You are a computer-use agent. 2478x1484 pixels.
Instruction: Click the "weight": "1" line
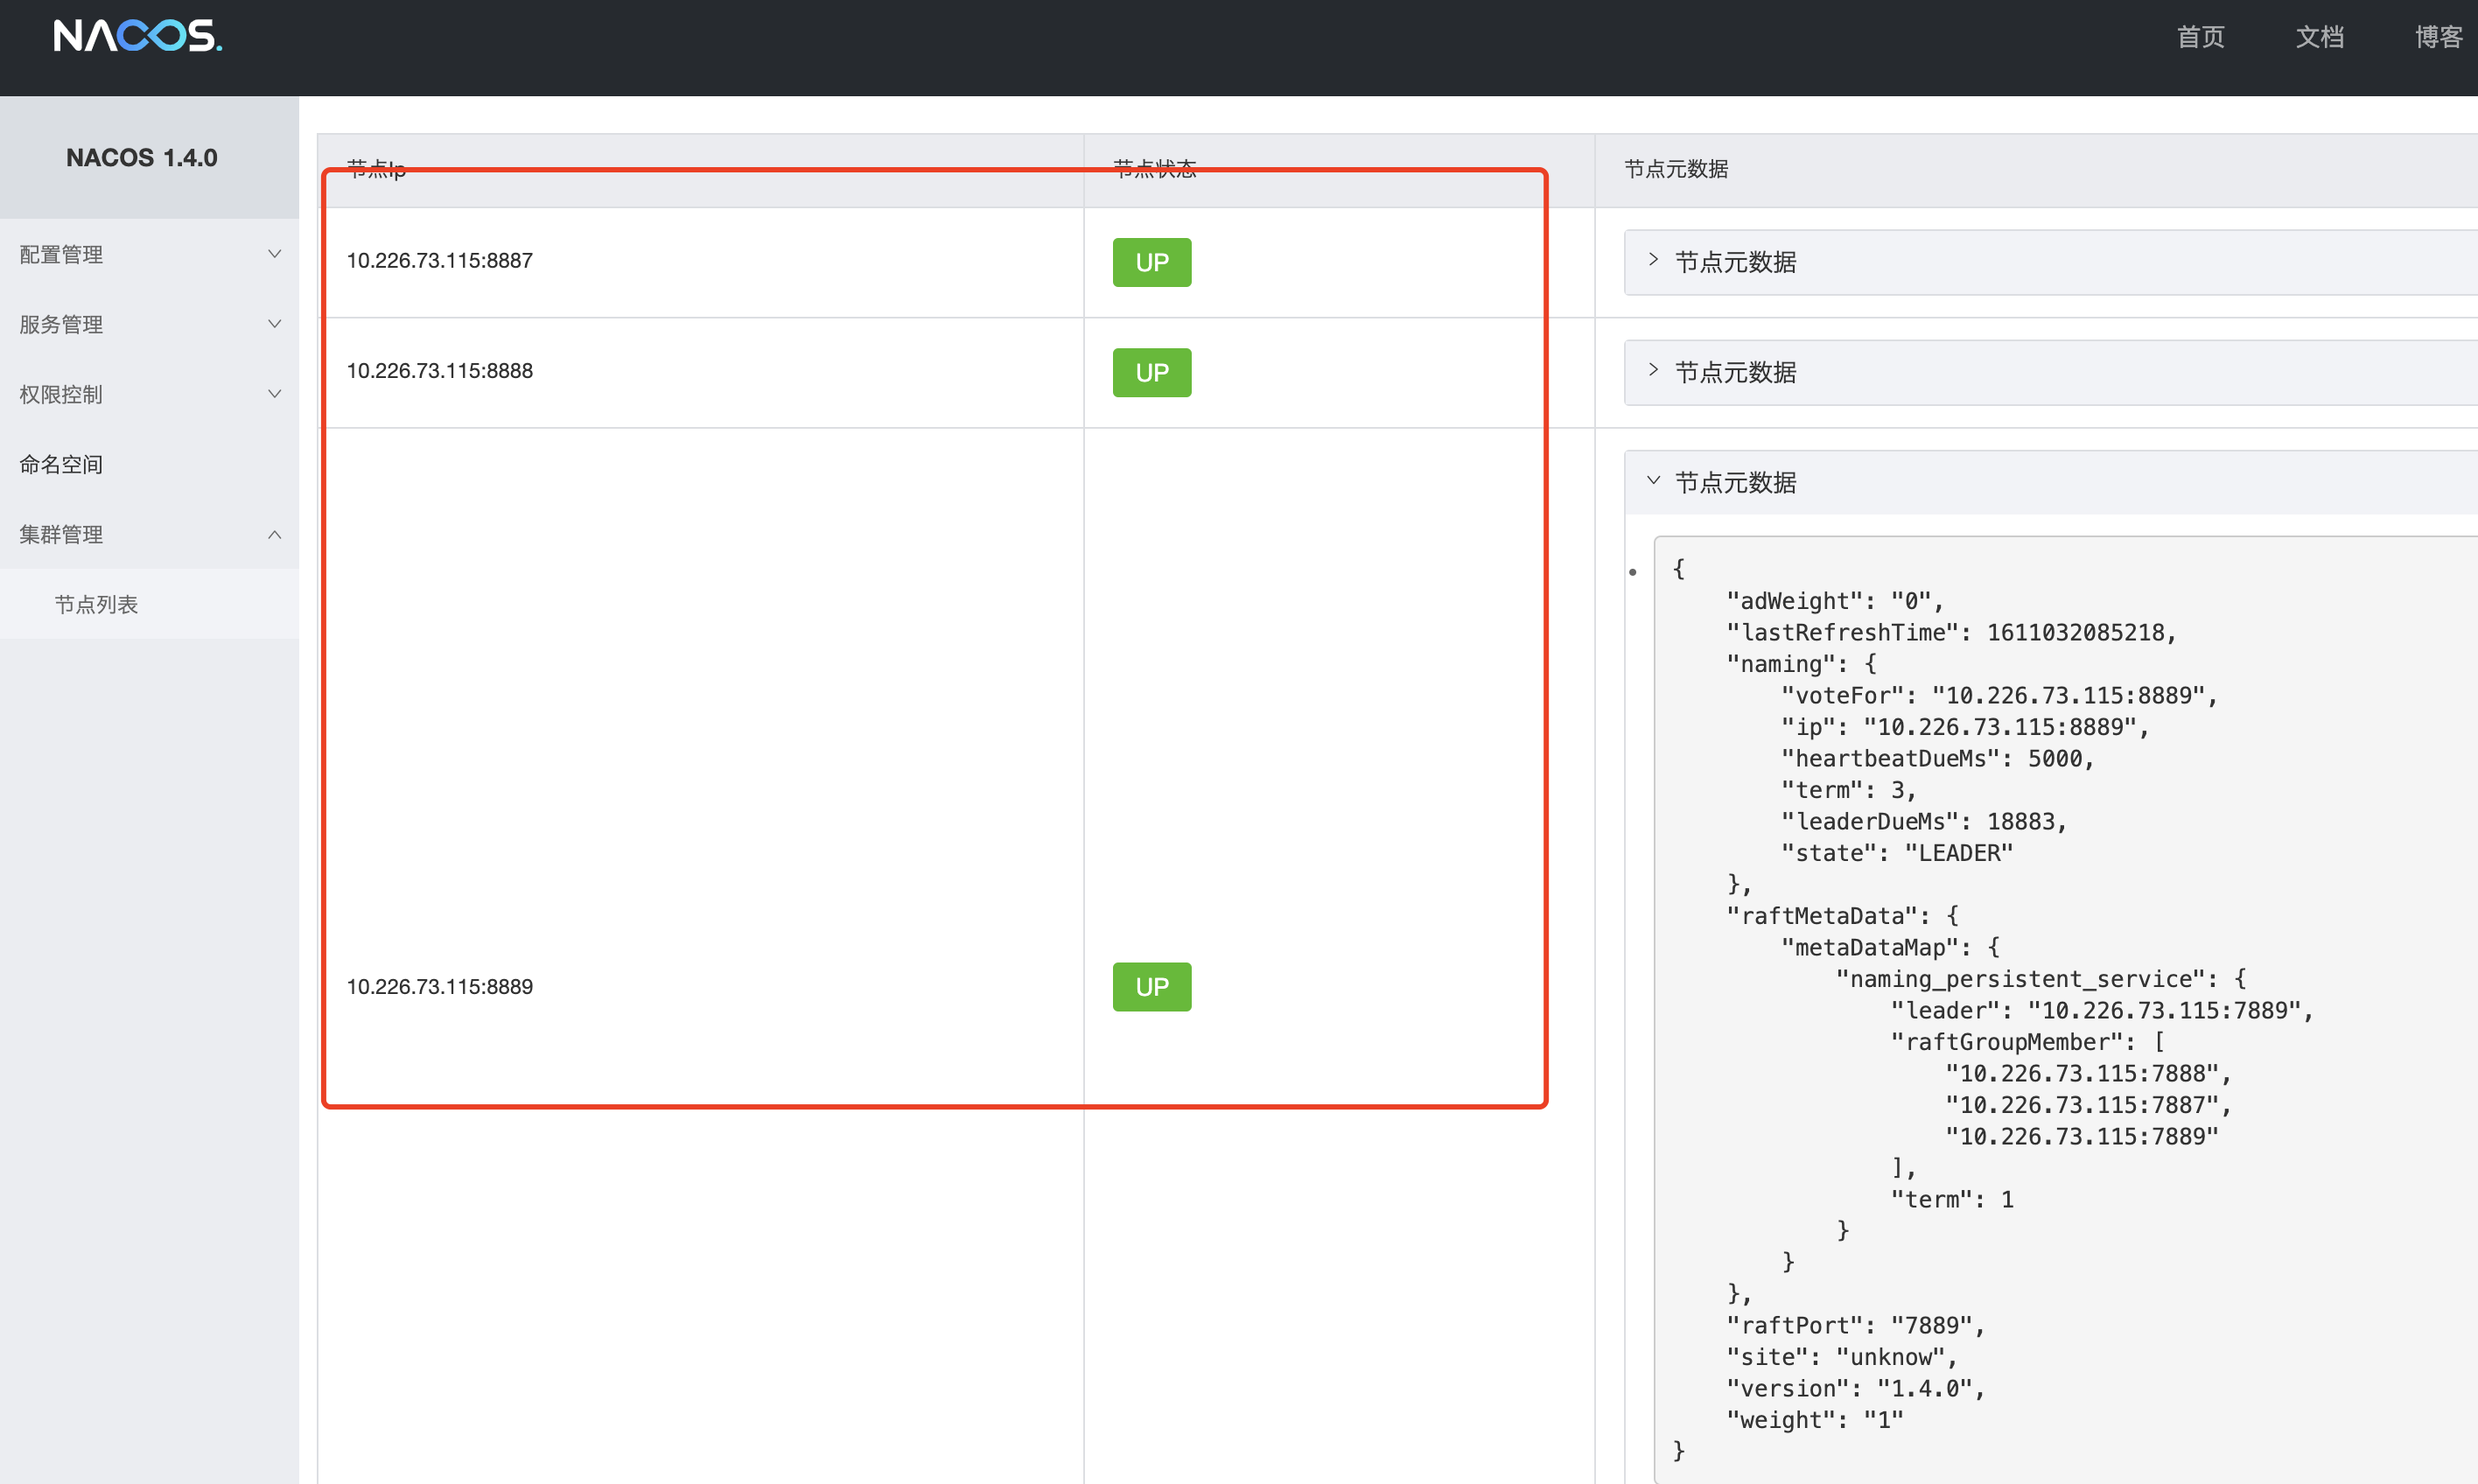pyautogui.click(x=1814, y=1420)
